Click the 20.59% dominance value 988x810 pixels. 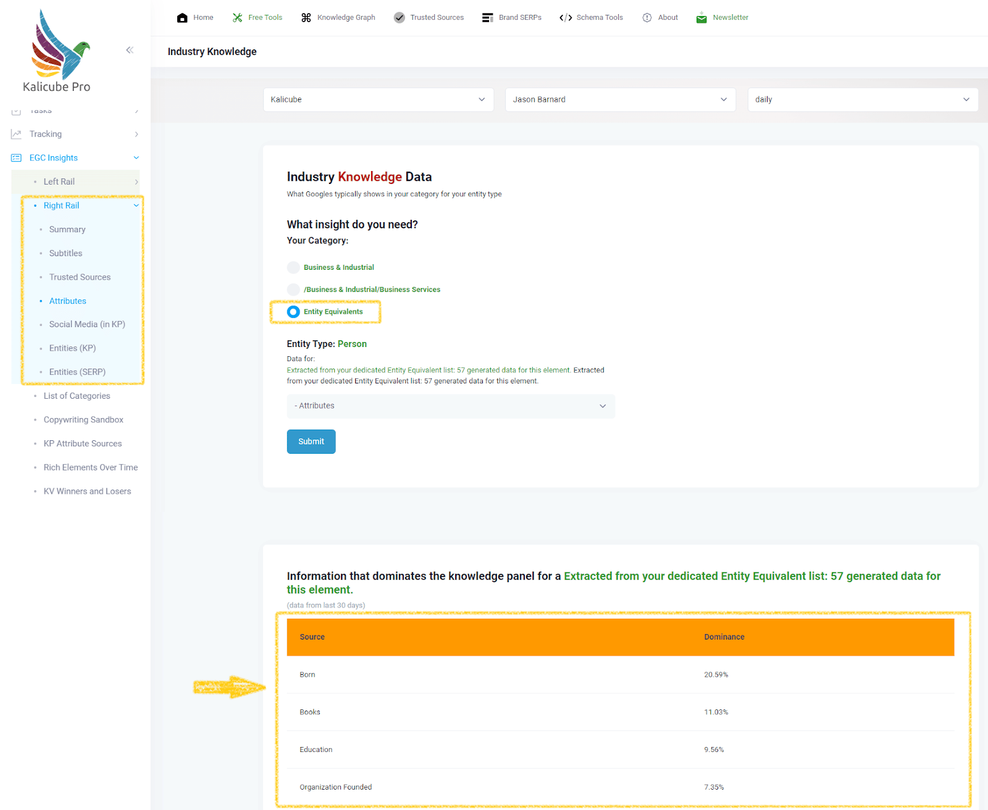click(x=716, y=675)
